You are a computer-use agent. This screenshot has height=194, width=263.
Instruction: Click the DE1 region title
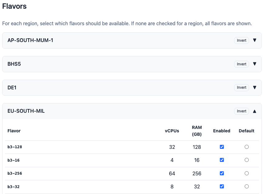pos(12,88)
